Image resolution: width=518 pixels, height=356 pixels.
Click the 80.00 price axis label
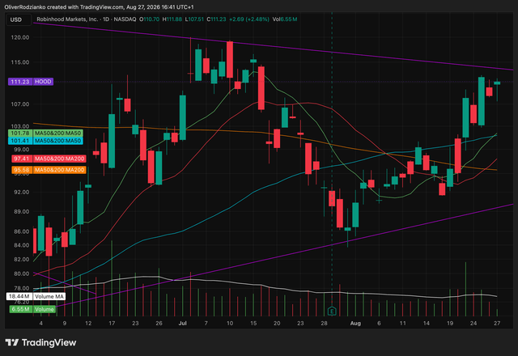click(20, 273)
